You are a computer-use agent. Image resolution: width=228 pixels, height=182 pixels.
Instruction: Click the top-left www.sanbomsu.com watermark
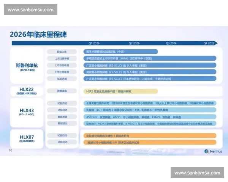pos(30,9)
